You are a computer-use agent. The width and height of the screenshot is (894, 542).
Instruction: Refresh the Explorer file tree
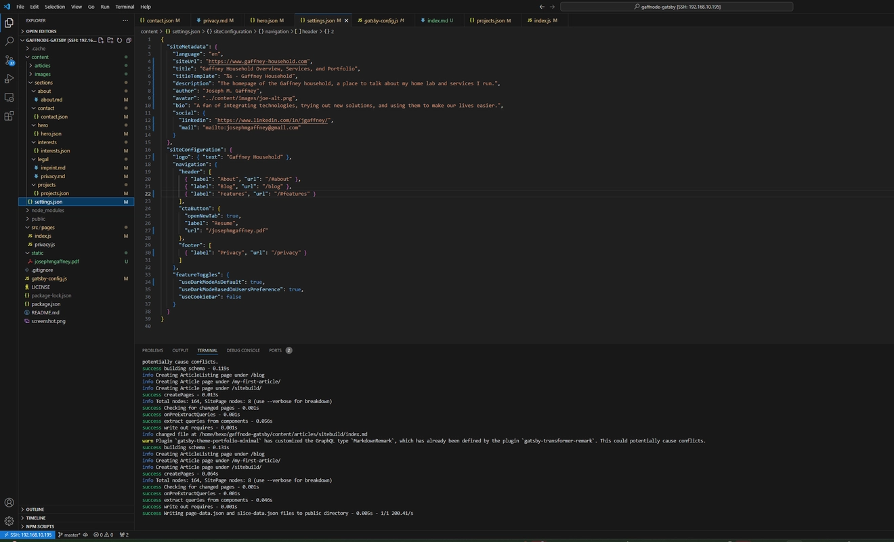[119, 40]
